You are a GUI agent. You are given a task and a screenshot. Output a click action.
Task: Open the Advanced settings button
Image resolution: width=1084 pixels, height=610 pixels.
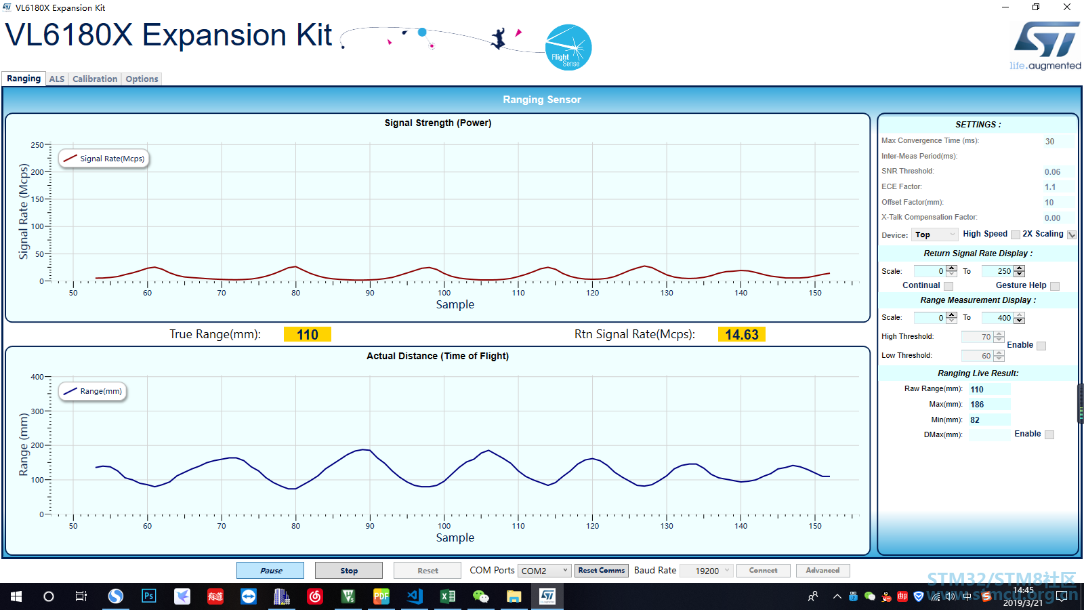(822, 571)
